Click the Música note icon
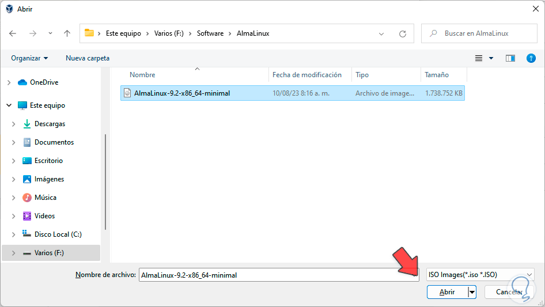This screenshot has width=545, height=307. [27, 198]
